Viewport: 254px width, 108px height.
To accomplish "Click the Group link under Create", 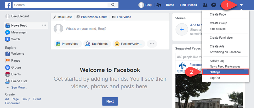I will (x=26, y=99).
